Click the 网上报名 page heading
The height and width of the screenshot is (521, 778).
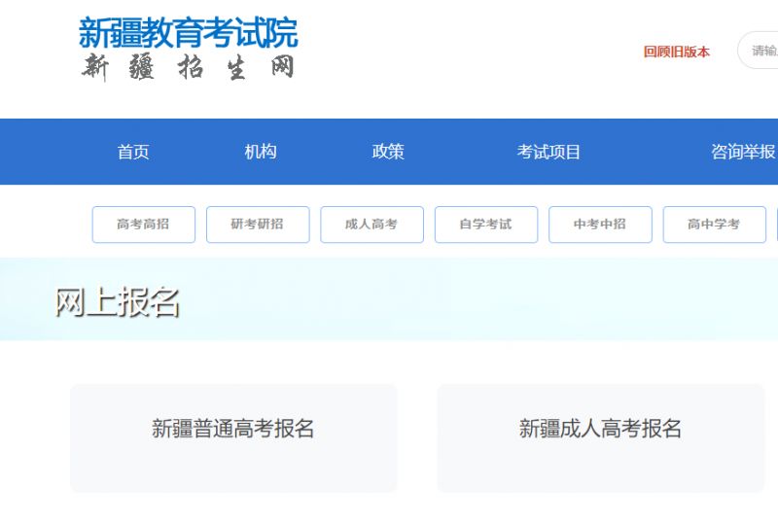pyautogui.click(x=117, y=301)
